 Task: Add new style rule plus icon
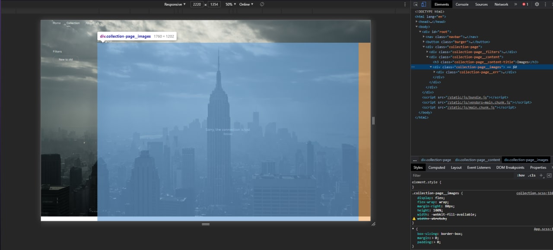pos(541,175)
